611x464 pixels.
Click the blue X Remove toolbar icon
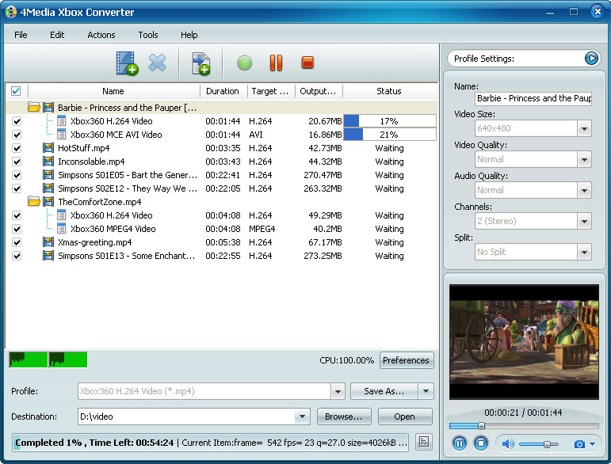(158, 63)
